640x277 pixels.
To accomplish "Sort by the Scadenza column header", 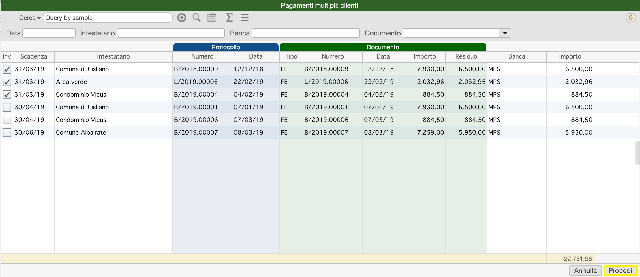I will [x=34, y=56].
